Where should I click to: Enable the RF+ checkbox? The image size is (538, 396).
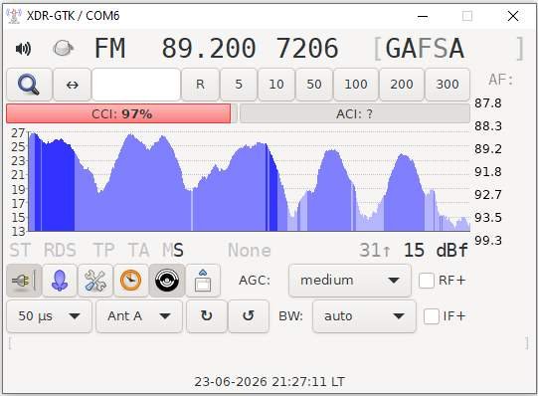pos(427,281)
